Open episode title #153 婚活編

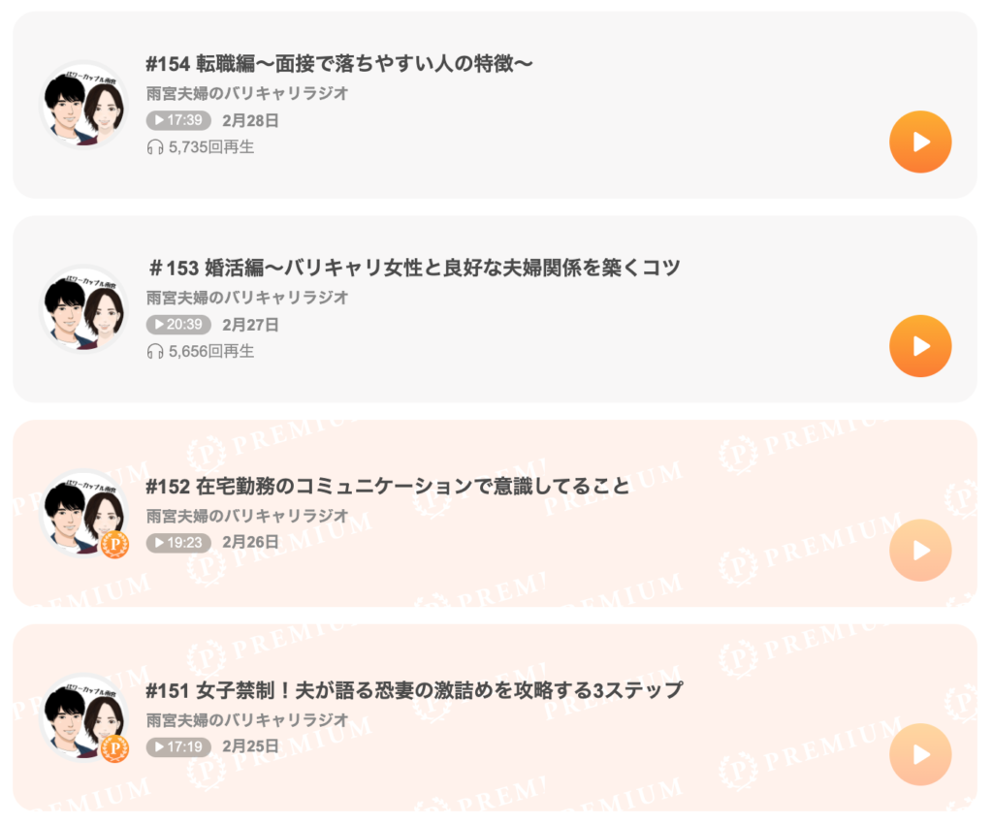pyautogui.click(x=415, y=268)
